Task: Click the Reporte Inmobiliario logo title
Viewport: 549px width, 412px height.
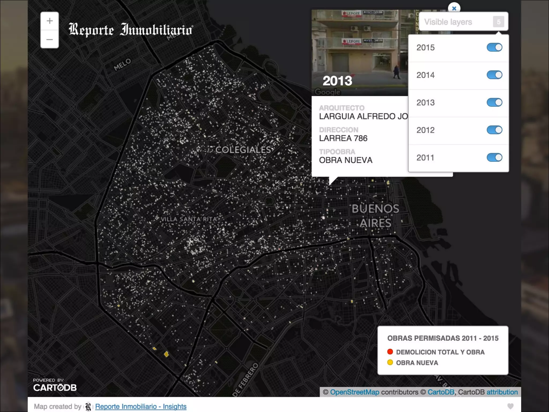Action: pos(131,30)
